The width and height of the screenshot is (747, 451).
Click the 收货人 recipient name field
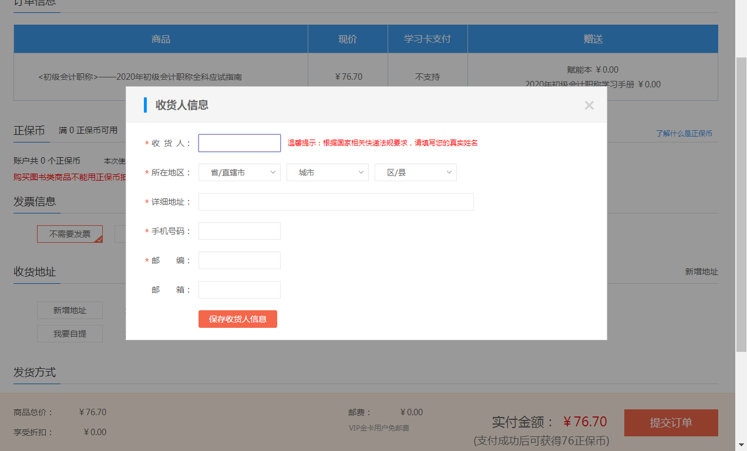coord(239,143)
